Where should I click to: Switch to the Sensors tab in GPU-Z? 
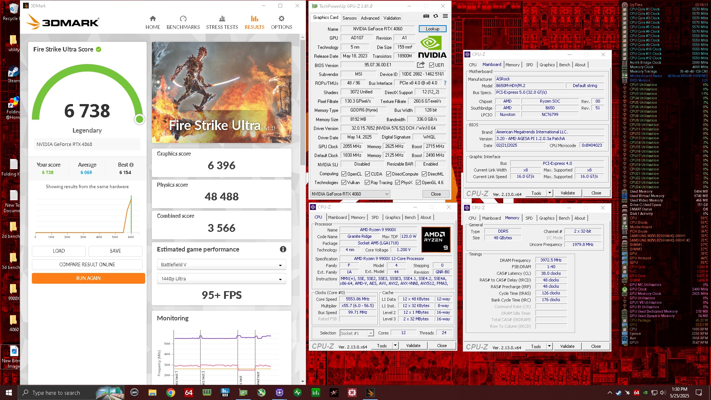[350, 18]
